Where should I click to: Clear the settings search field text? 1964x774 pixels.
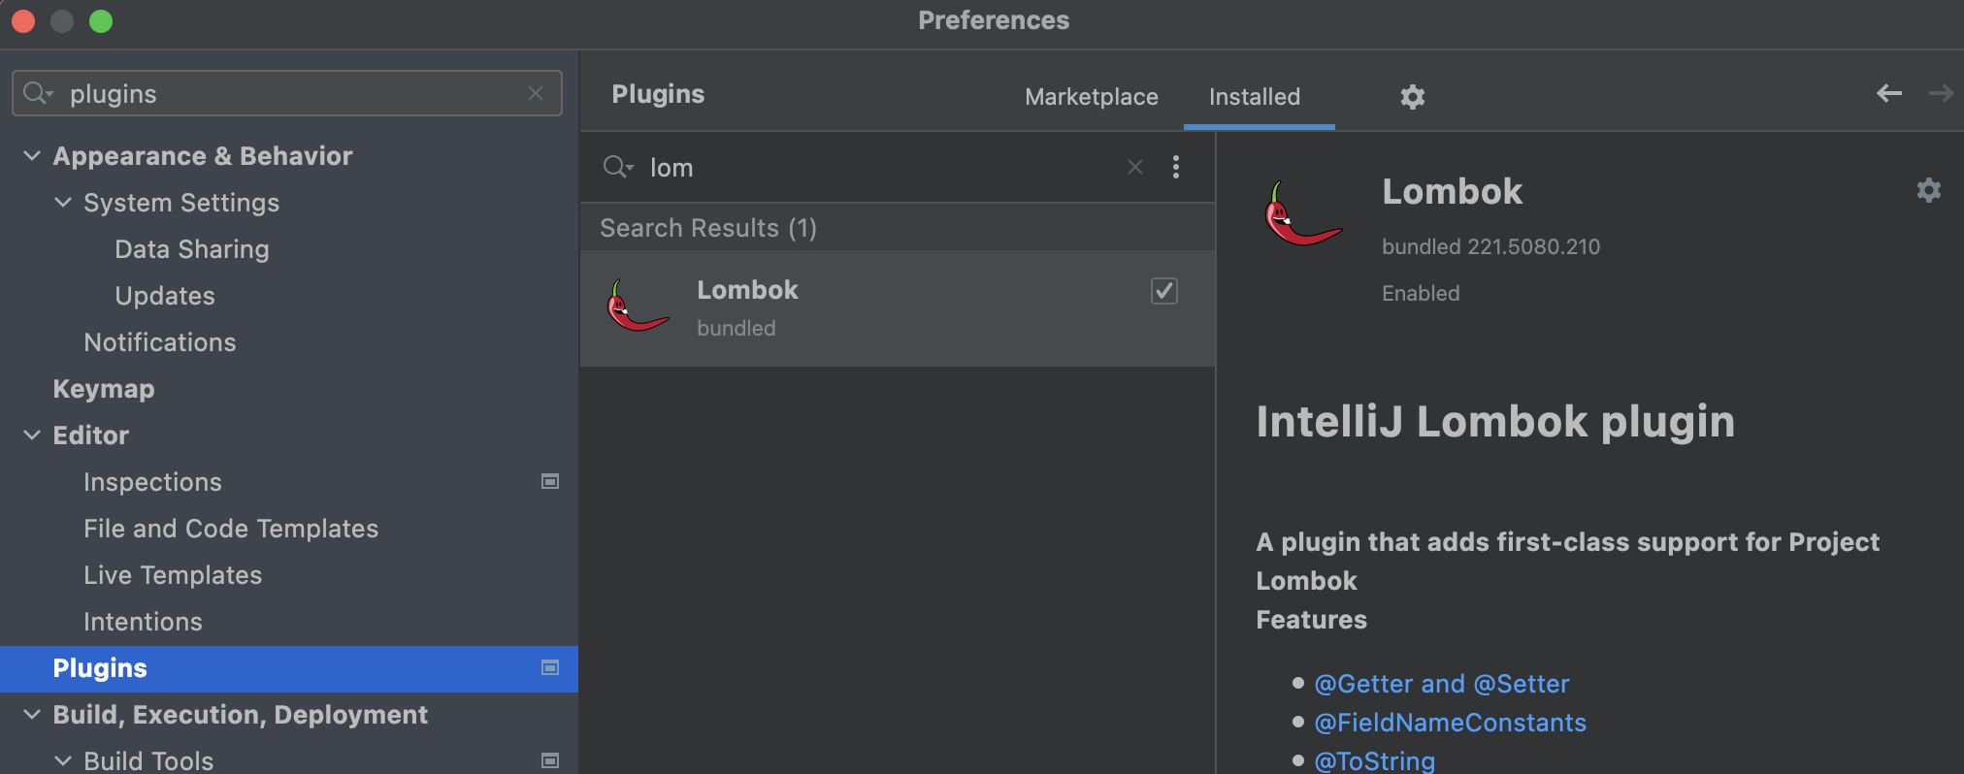coord(536,93)
